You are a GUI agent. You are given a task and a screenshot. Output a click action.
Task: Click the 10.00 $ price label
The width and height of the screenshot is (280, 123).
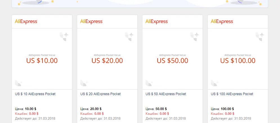pyautogui.click(x=31, y=109)
